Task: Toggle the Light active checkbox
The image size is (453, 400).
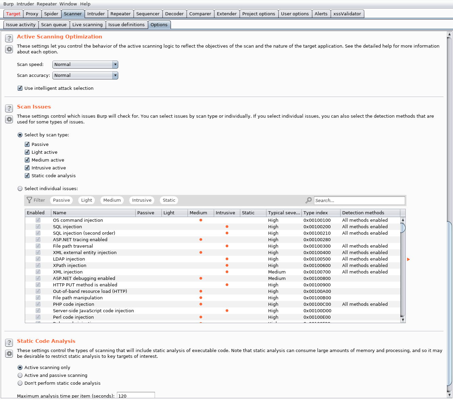Action: [x=27, y=152]
